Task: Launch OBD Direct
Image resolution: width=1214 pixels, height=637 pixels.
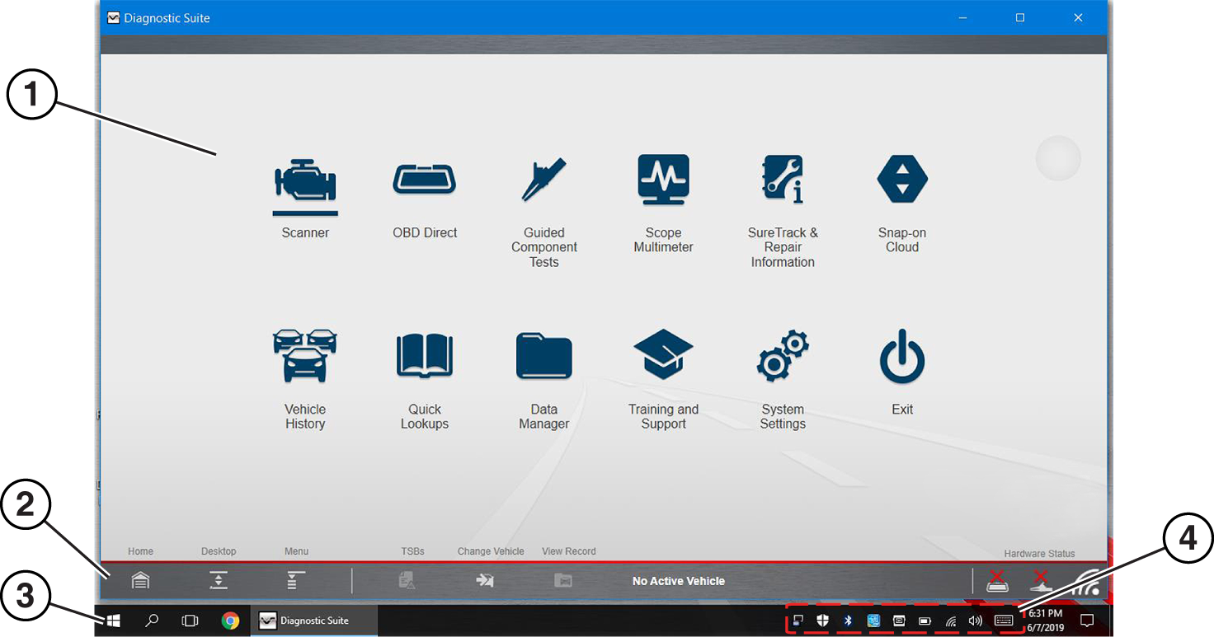Action: click(x=425, y=179)
